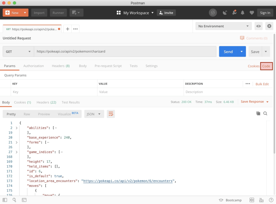Add a new request tab
The image size is (276, 204).
pos(68,29)
